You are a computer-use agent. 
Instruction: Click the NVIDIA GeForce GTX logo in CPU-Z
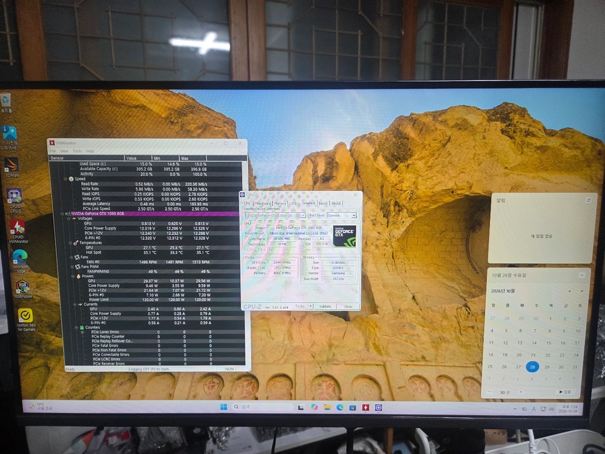(344, 235)
